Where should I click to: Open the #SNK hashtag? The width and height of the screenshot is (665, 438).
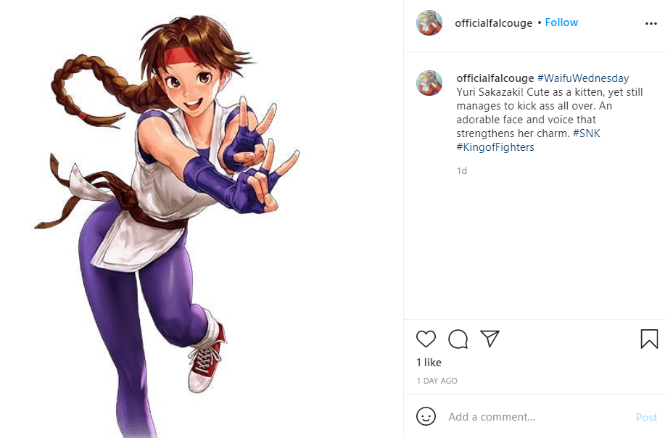click(x=587, y=133)
